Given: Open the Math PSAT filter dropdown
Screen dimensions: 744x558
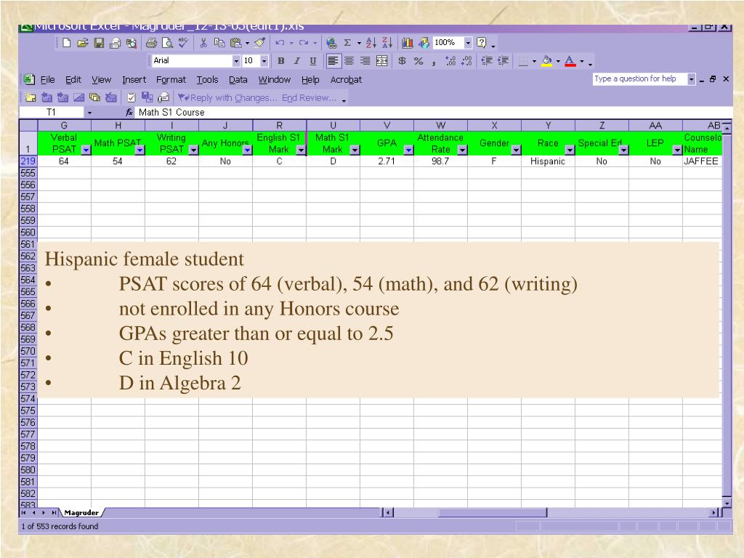Looking at the screenshot, I should 140,150.
